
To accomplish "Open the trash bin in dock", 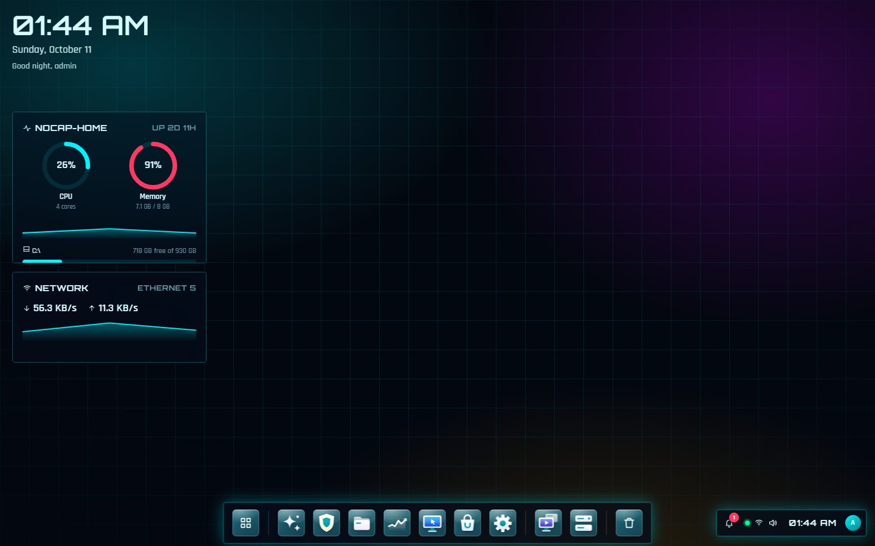I will click(629, 523).
